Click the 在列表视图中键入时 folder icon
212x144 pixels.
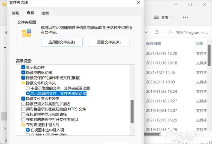(23, 124)
